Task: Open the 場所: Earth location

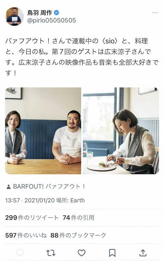Action: tap(71, 200)
